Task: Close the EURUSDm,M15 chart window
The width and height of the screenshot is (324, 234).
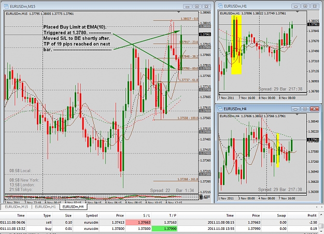Action: click(206, 6)
